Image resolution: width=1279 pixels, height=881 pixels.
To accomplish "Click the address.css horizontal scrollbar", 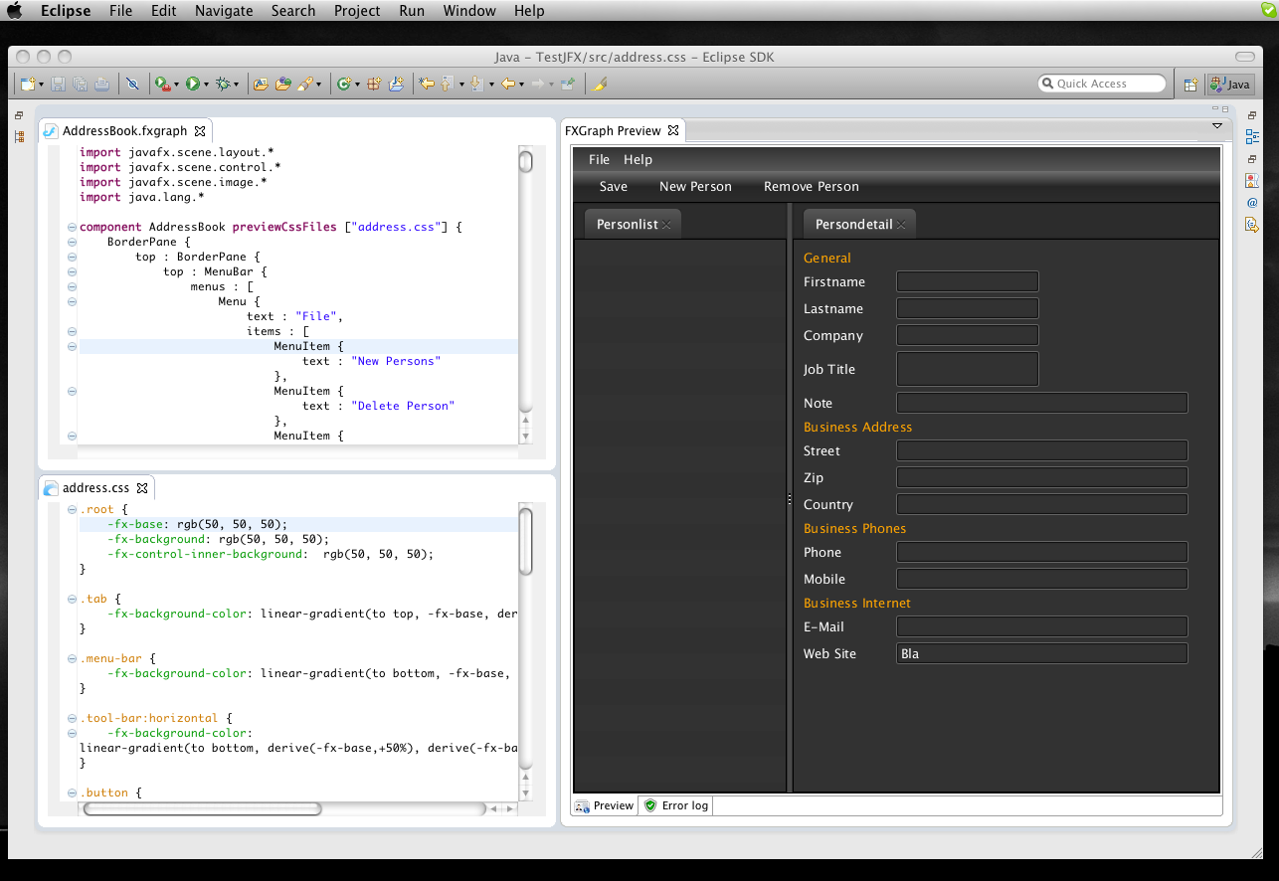I will pos(202,808).
